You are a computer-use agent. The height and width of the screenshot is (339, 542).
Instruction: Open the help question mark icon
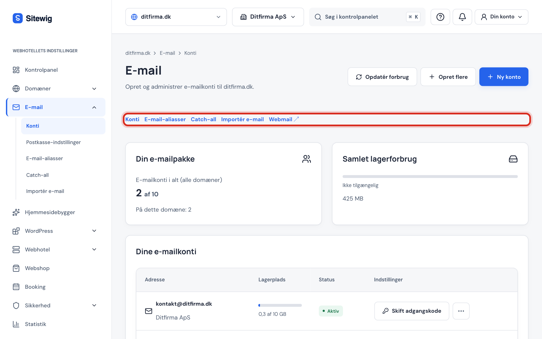click(440, 17)
